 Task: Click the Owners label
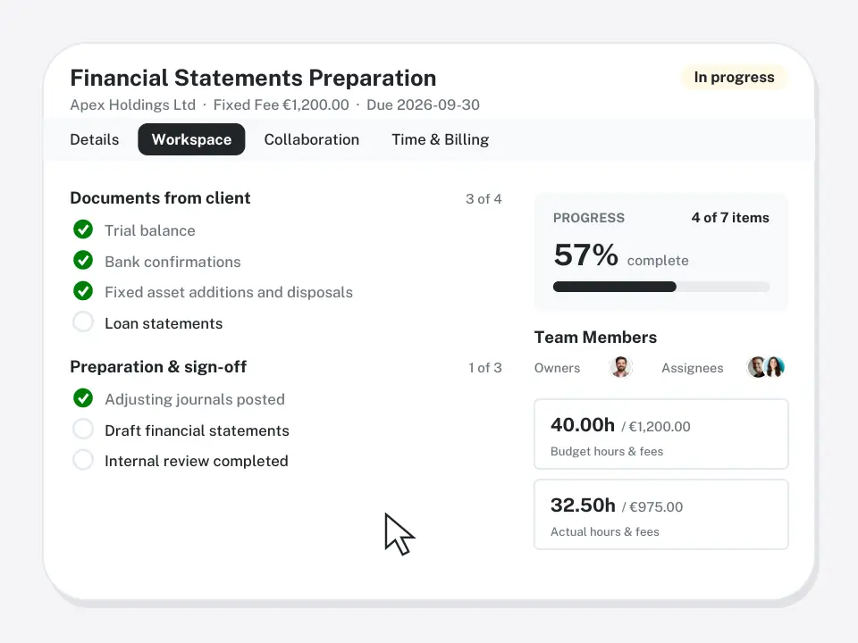tap(557, 368)
